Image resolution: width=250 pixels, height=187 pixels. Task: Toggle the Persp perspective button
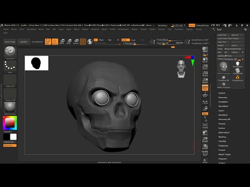click(205, 88)
